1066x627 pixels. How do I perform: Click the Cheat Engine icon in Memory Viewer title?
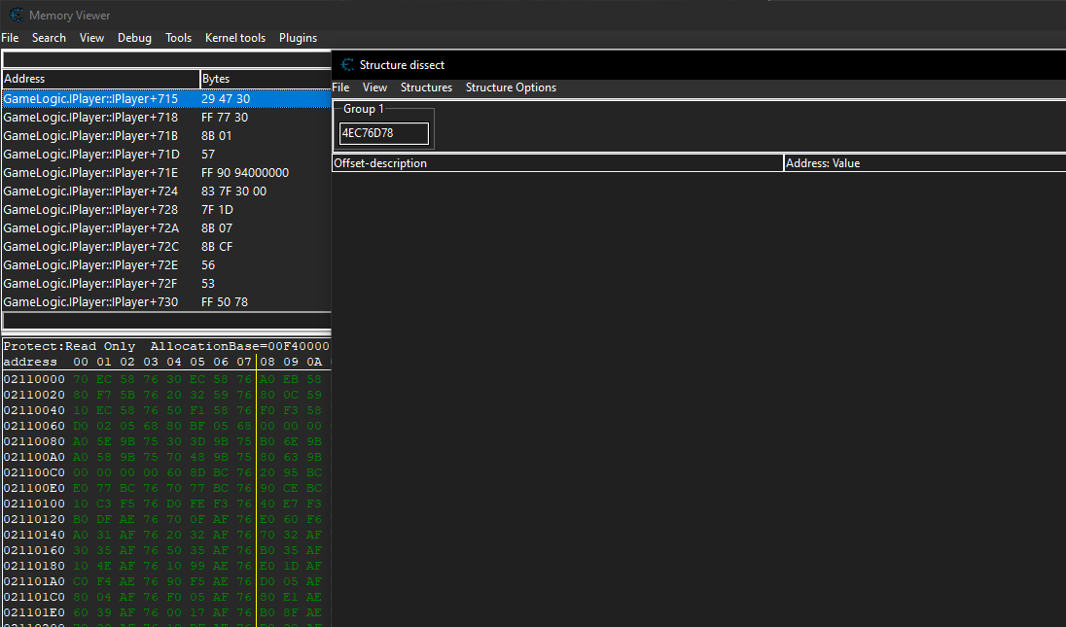coord(17,15)
